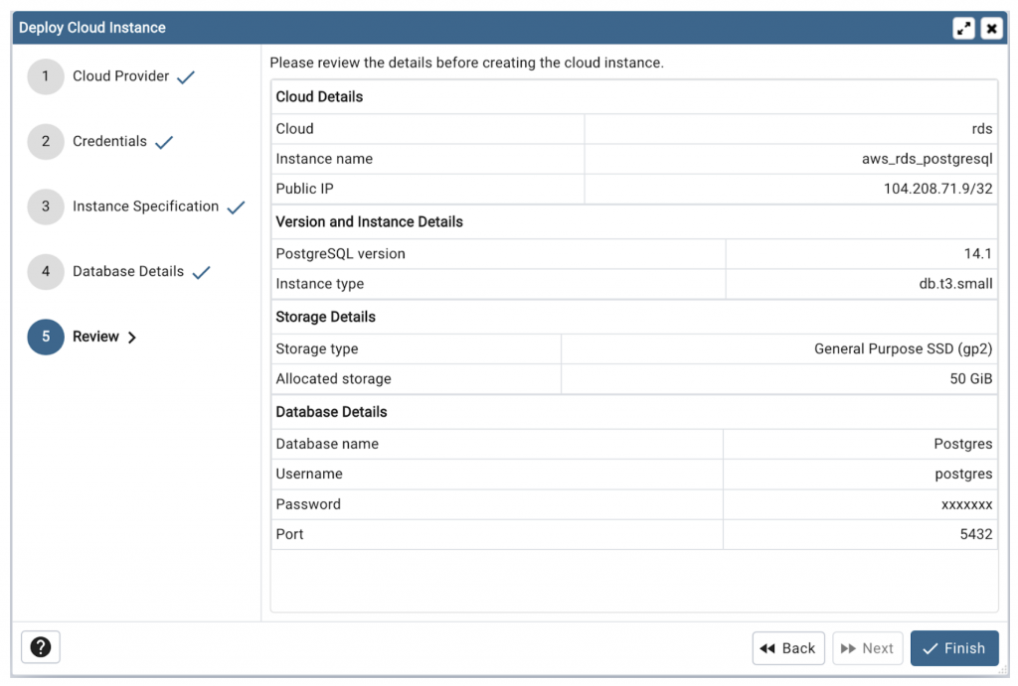Close the Deploy Cloud Instance dialog
Viewport: 1018px width, 686px height.
(991, 28)
